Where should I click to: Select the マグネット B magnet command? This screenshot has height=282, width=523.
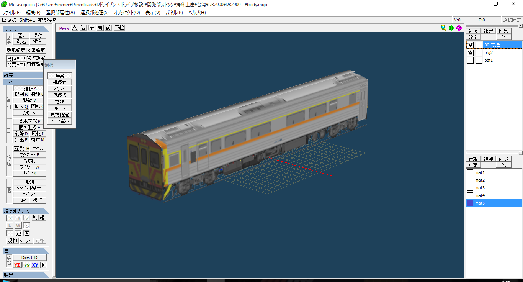(29, 155)
